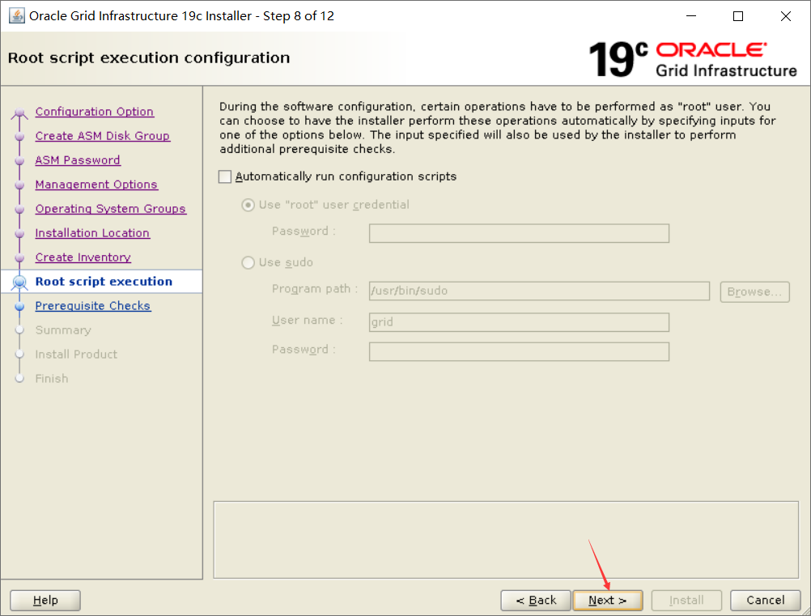The width and height of the screenshot is (811, 616).
Task: Click the Help button
Action: (45, 601)
